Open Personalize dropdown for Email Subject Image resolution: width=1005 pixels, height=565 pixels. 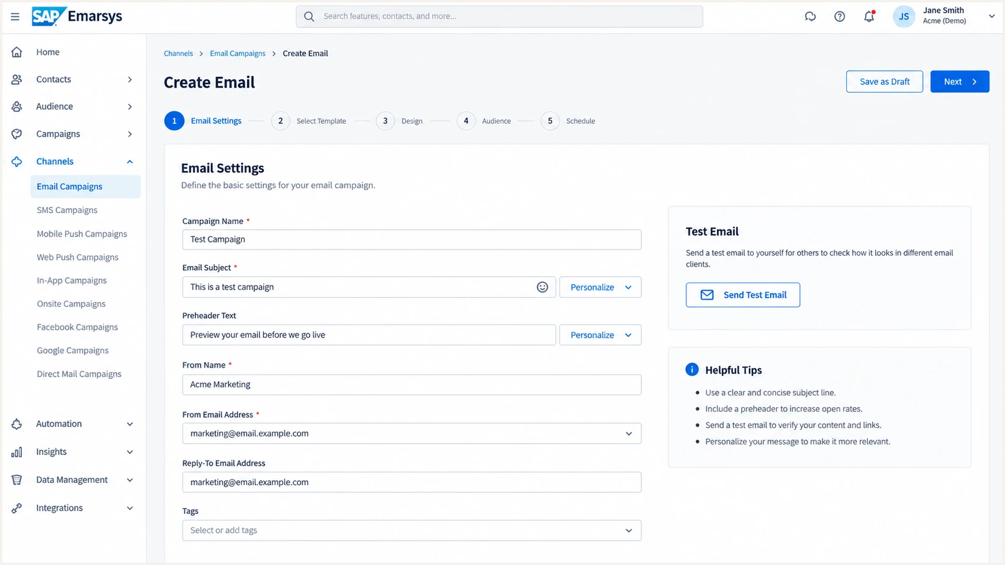point(600,287)
